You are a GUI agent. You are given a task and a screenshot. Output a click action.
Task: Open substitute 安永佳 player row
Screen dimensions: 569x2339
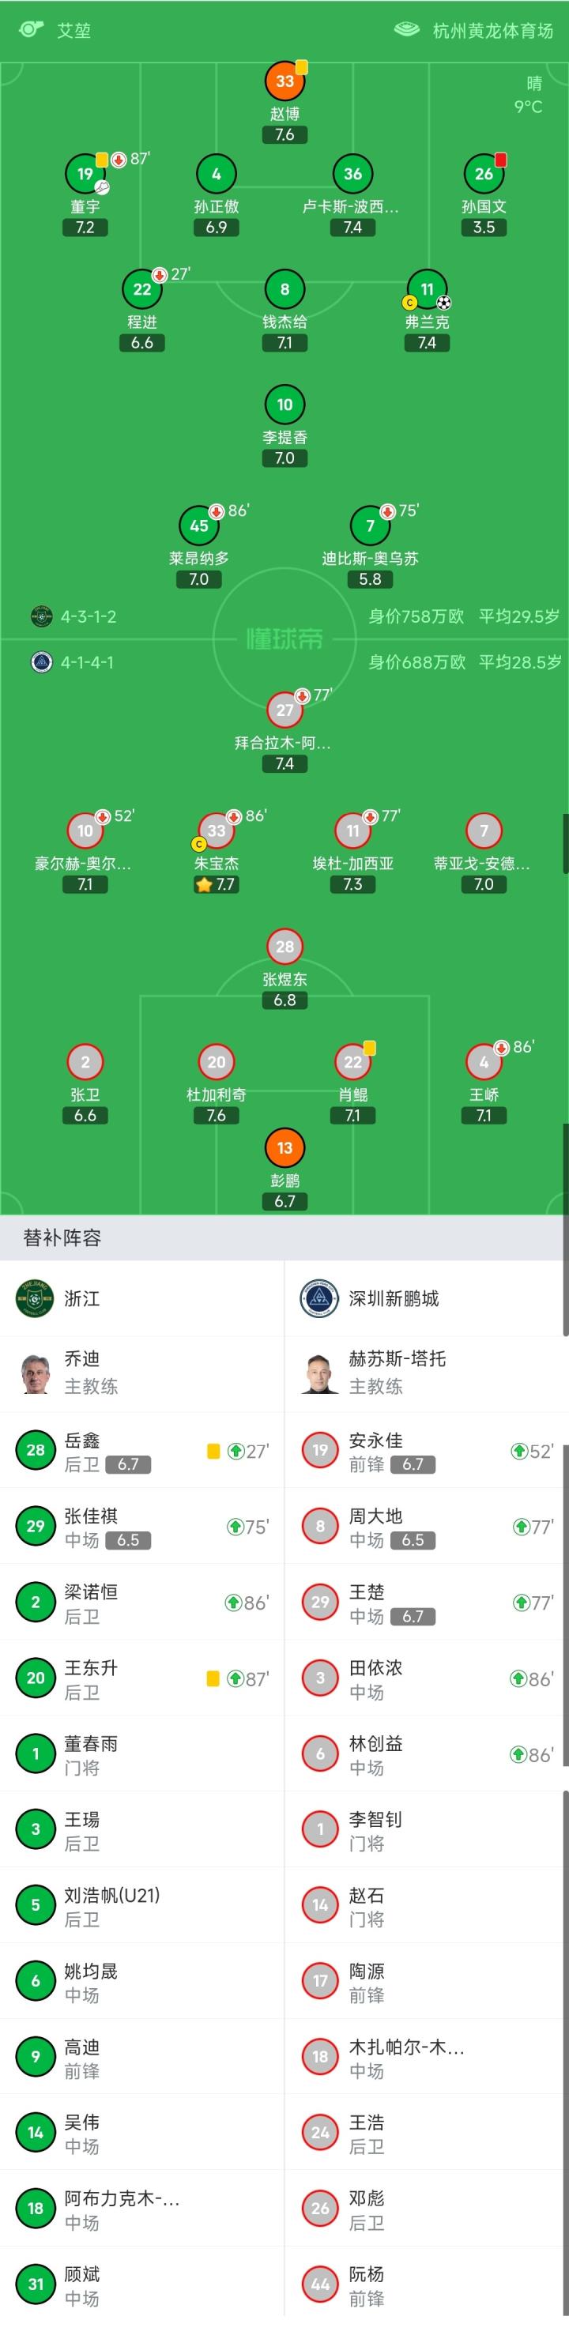427,1451
